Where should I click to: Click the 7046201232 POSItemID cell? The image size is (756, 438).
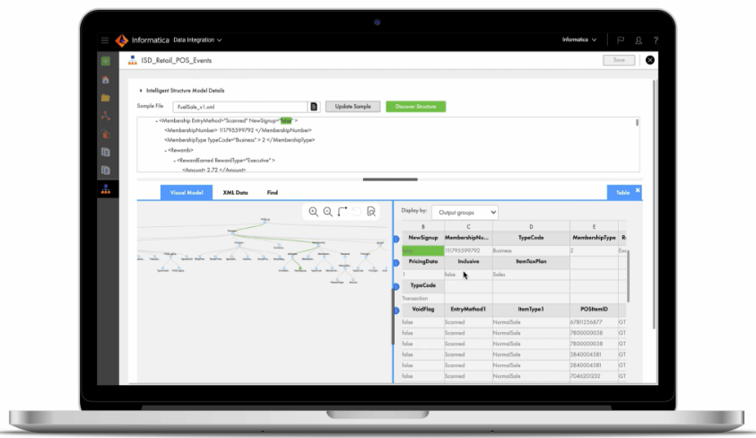pos(594,376)
